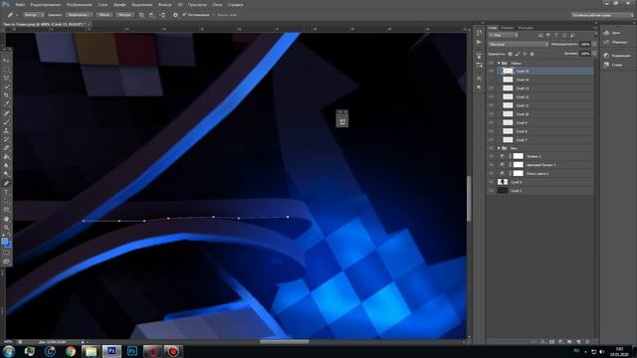This screenshot has height=358, width=637.
Task: Hide the Слой 10 layer
Action: 491,114
